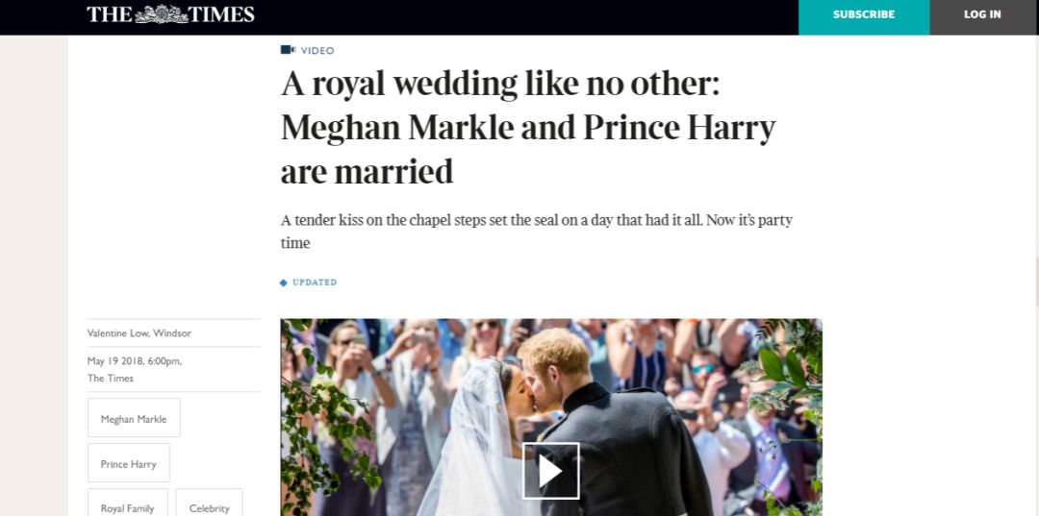The width and height of the screenshot is (1039, 516).
Task: Click the author name Valentine Low, Windsor
Action: tap(139, 333)
